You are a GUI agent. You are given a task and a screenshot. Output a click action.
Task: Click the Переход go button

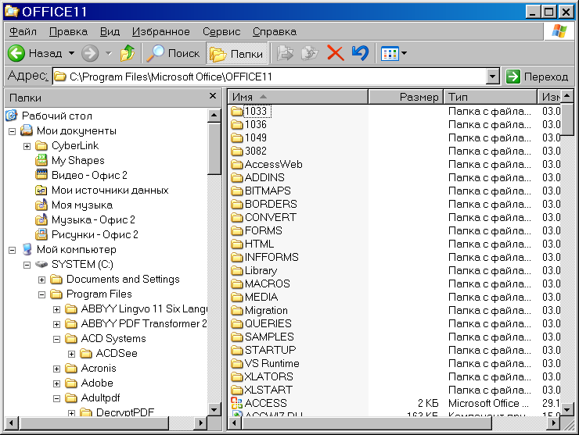pyautogui.click(x=537, y=77)
